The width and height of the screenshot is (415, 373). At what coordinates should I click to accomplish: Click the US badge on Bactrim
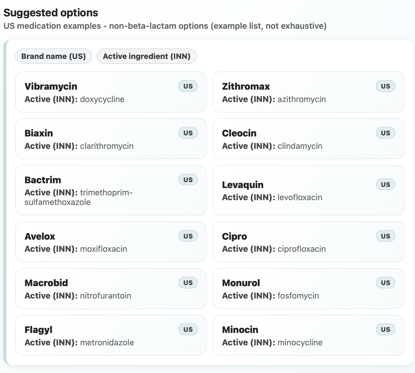click(x=188, y=180)
